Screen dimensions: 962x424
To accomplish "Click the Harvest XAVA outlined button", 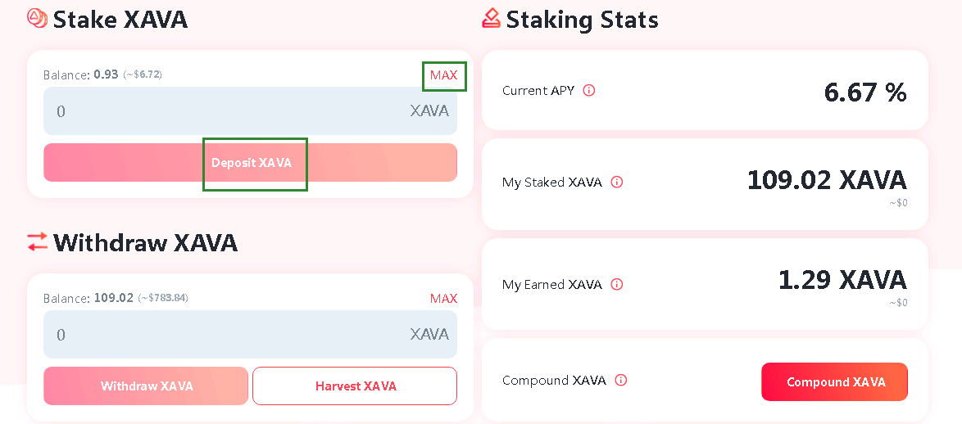I will (x=355, y=386).
